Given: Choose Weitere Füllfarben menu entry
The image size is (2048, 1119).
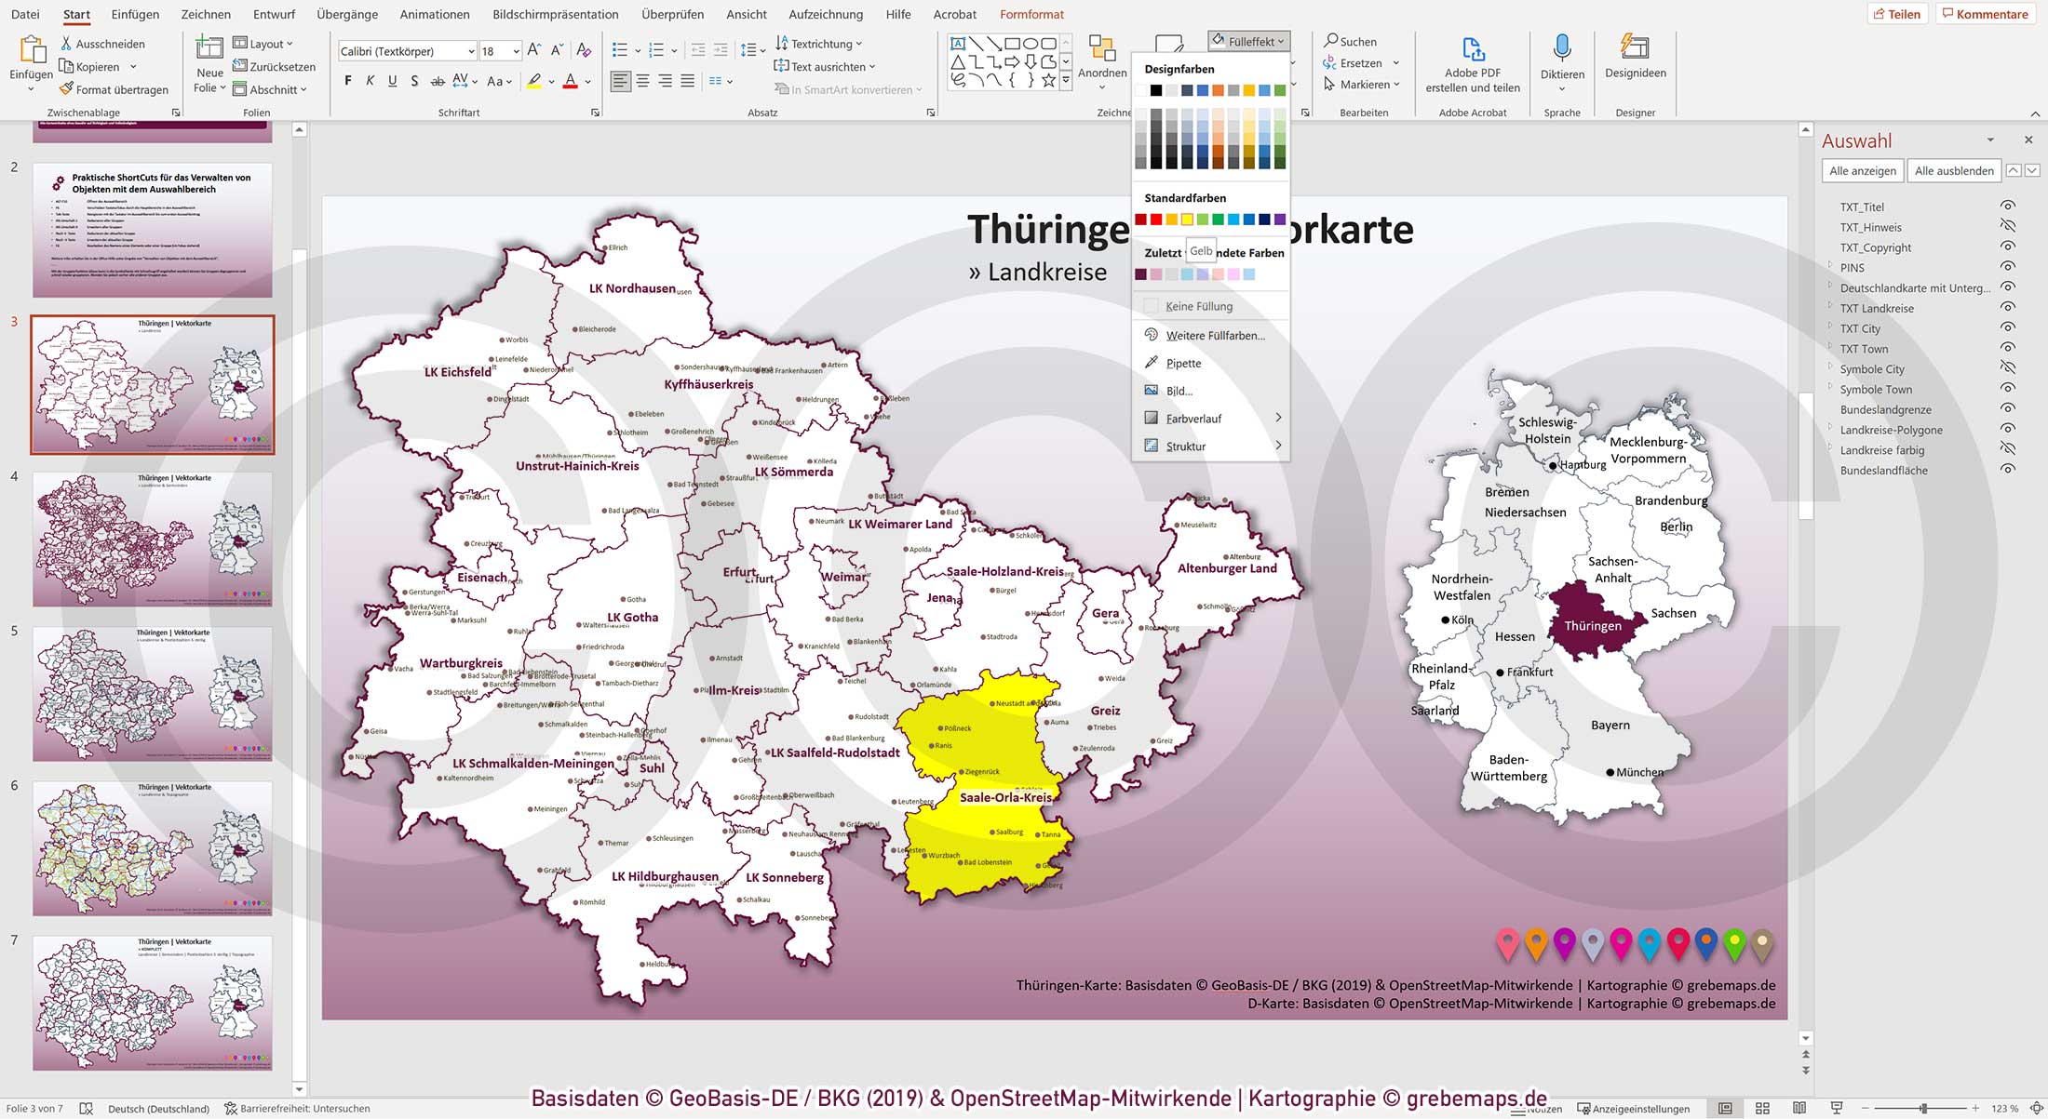Looking at the screenshot, I should [x=1215, y=336].
